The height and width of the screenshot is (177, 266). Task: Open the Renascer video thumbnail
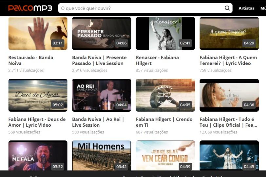165,33
